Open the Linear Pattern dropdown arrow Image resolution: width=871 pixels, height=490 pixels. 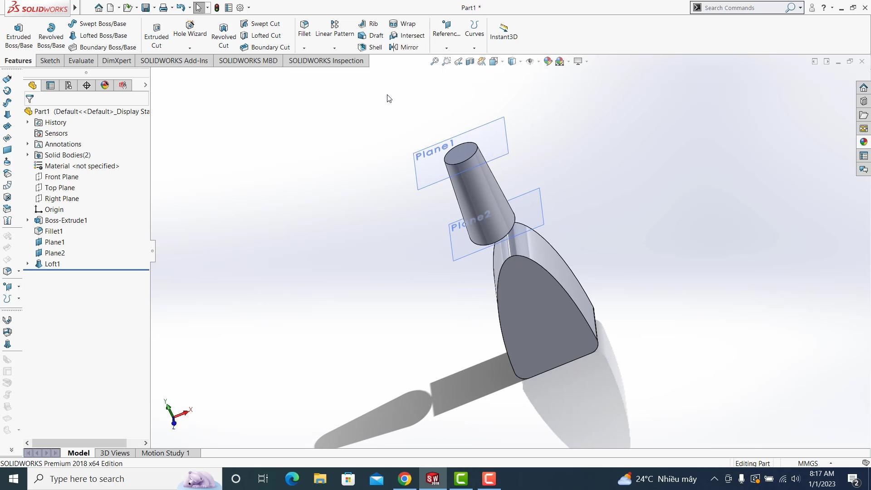click(x=334, y=48)
